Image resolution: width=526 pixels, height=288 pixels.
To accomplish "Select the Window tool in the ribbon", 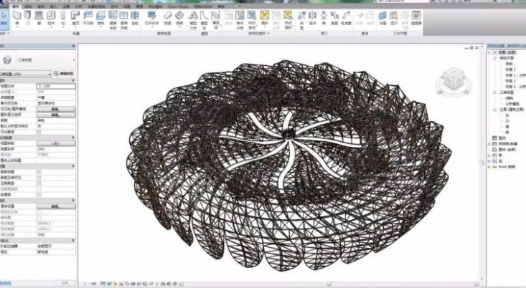I will 39,18.
